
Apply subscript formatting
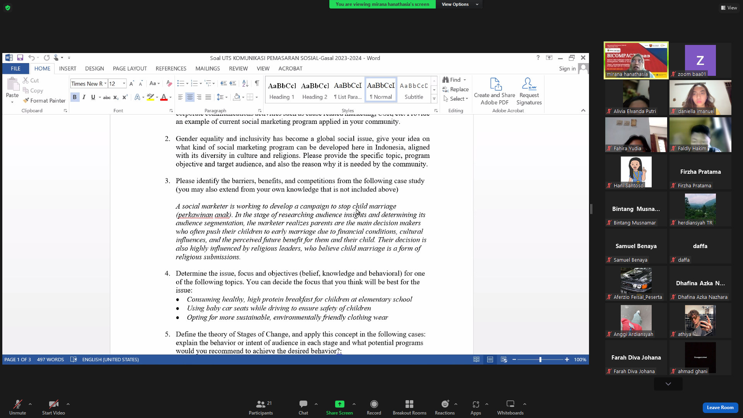(x=116, y=97)
